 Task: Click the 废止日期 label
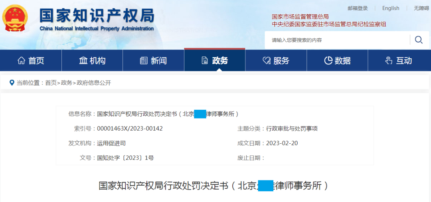251,158
